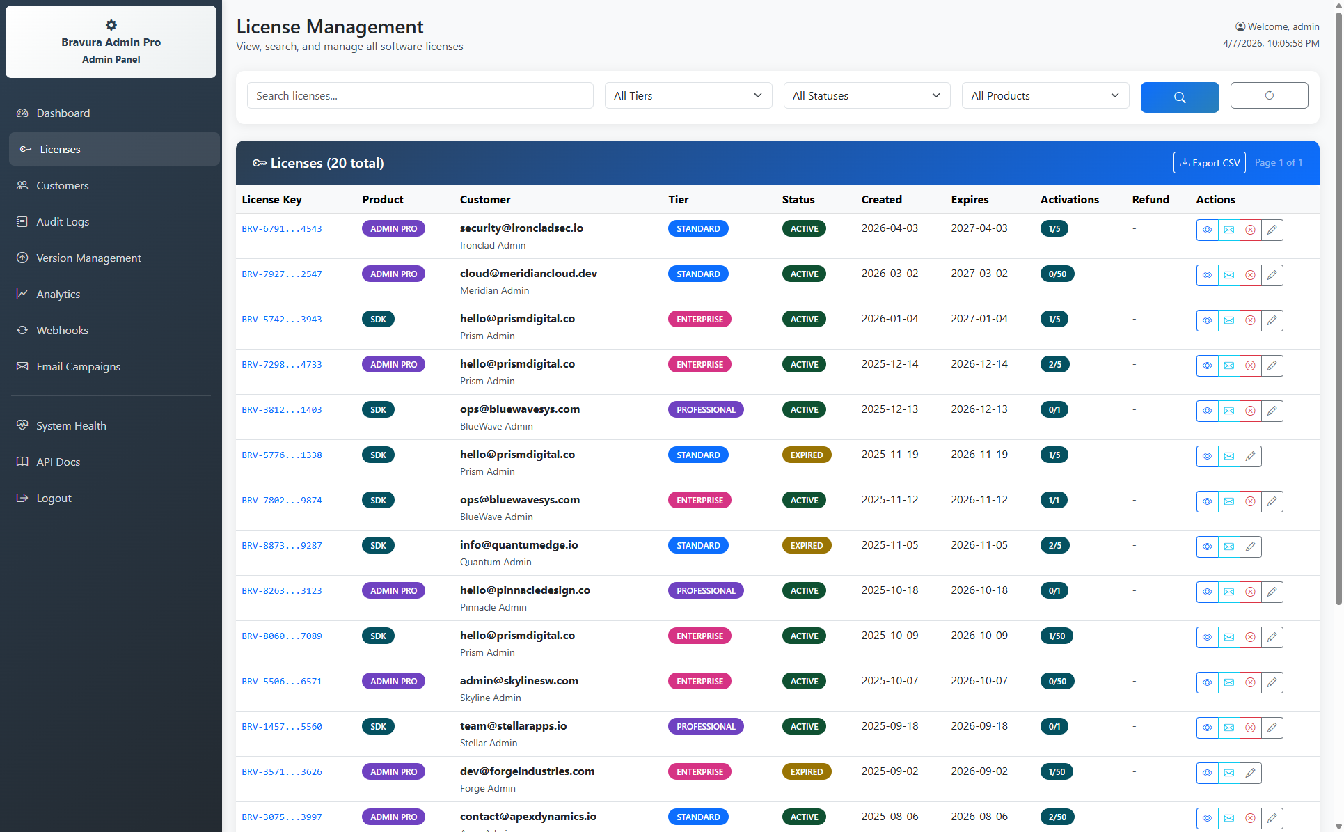The height and width of the screenshot is (832, 1344).
Task: Expand the All Products dropdown
Action: tap(1045, 95)
